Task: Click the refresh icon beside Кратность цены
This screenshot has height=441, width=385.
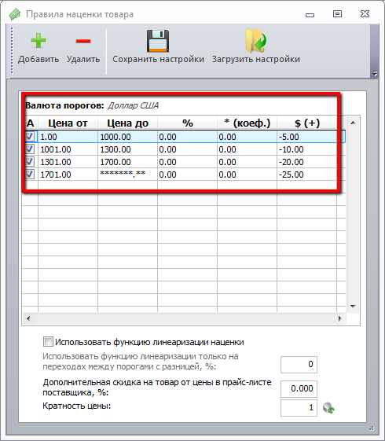Action: (x=328, y=408)
